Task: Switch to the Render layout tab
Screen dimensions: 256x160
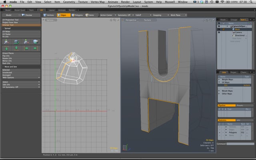Action: 72,10
